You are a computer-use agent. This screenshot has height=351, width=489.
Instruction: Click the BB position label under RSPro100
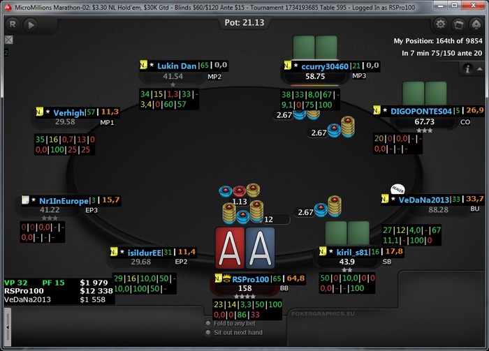pyautogui.click(x=284, y=288)
